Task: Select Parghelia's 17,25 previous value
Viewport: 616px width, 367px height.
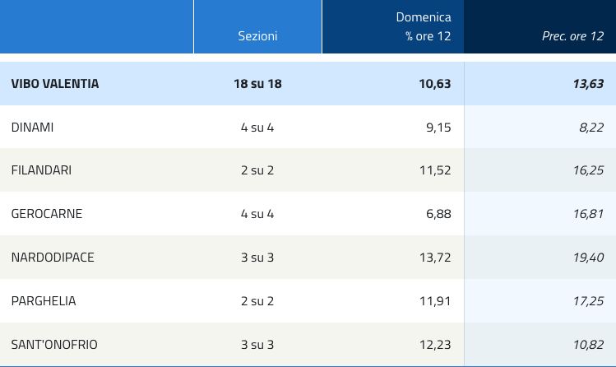Action: pos(589,301)
